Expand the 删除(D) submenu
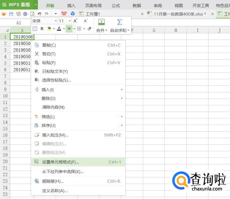The width and height of the screenshot is (230, 199). (x=78, y=98)
